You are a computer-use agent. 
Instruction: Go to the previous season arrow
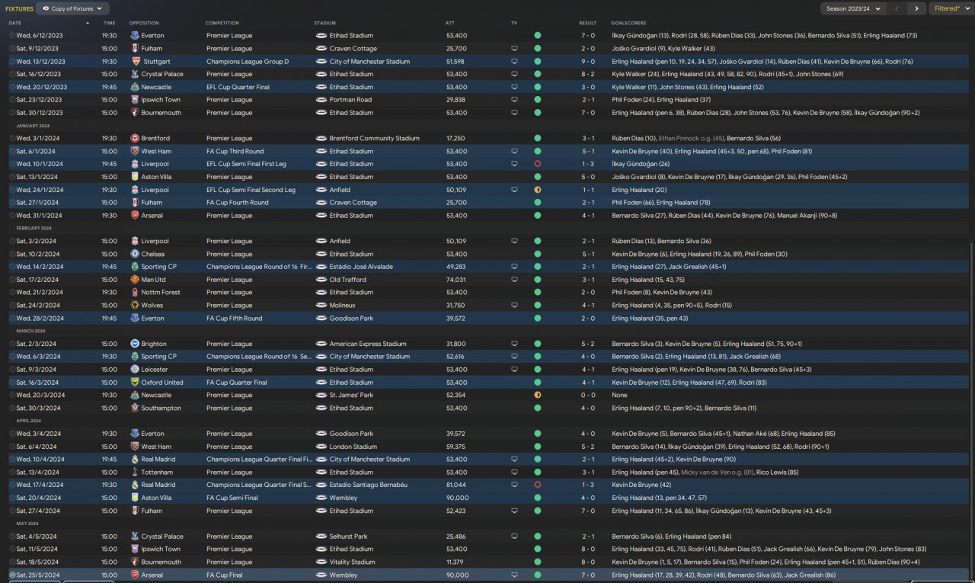897,8
